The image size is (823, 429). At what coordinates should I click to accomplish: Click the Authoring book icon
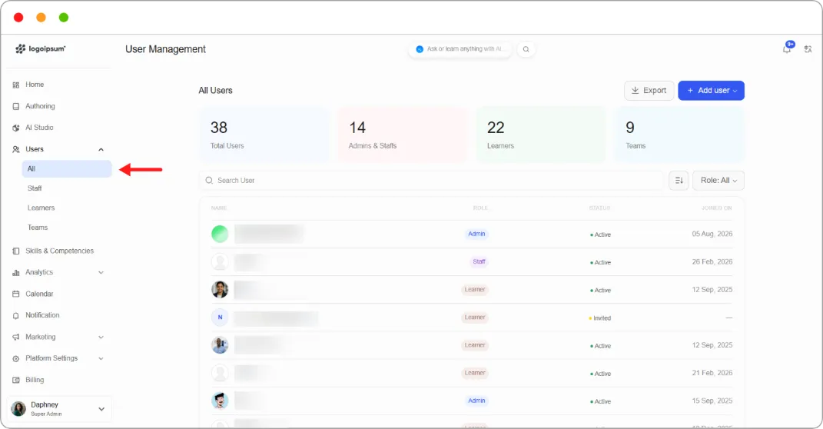pyautogui.click(x=15, y=106)
